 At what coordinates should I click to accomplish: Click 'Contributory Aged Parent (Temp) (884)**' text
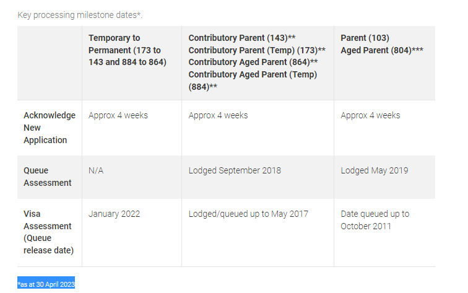coord(253,81)
